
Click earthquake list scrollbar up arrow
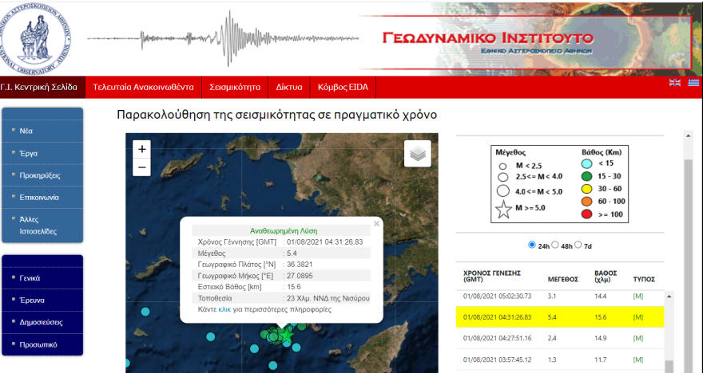[x=669, y=296]
